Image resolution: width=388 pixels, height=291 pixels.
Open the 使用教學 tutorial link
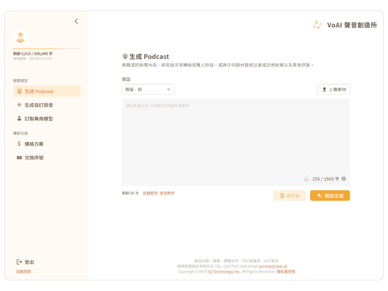click(x=167, y=193)
